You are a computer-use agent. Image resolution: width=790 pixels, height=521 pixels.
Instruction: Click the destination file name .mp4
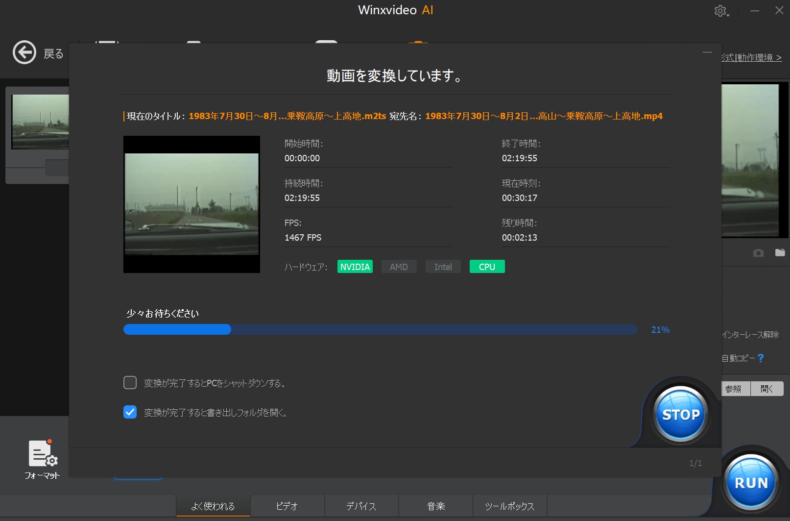point(544,116)
